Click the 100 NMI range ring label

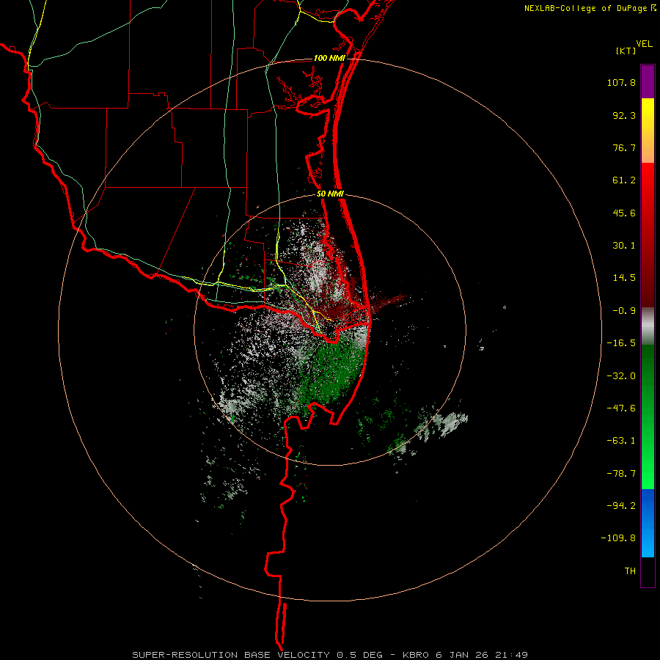[x=329, y=58]
